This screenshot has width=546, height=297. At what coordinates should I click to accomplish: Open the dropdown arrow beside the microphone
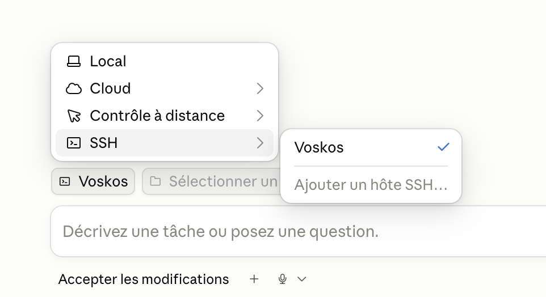[302, 279]
